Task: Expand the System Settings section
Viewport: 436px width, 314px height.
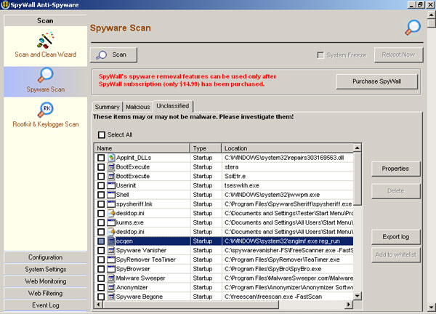Action: 45,269
